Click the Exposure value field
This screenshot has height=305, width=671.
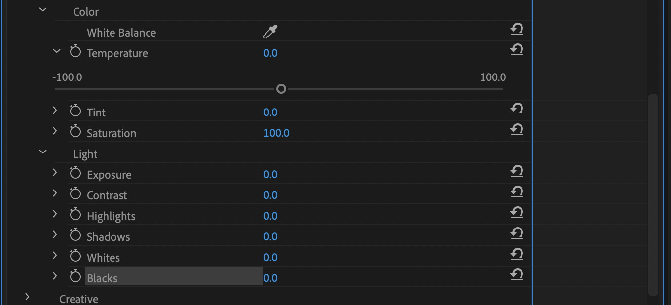tap(270, 175)
